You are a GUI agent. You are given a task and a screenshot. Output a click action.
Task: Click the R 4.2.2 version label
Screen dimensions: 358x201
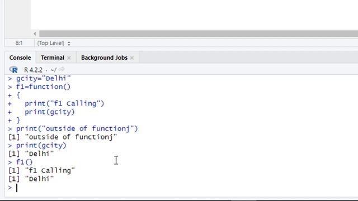33,70
